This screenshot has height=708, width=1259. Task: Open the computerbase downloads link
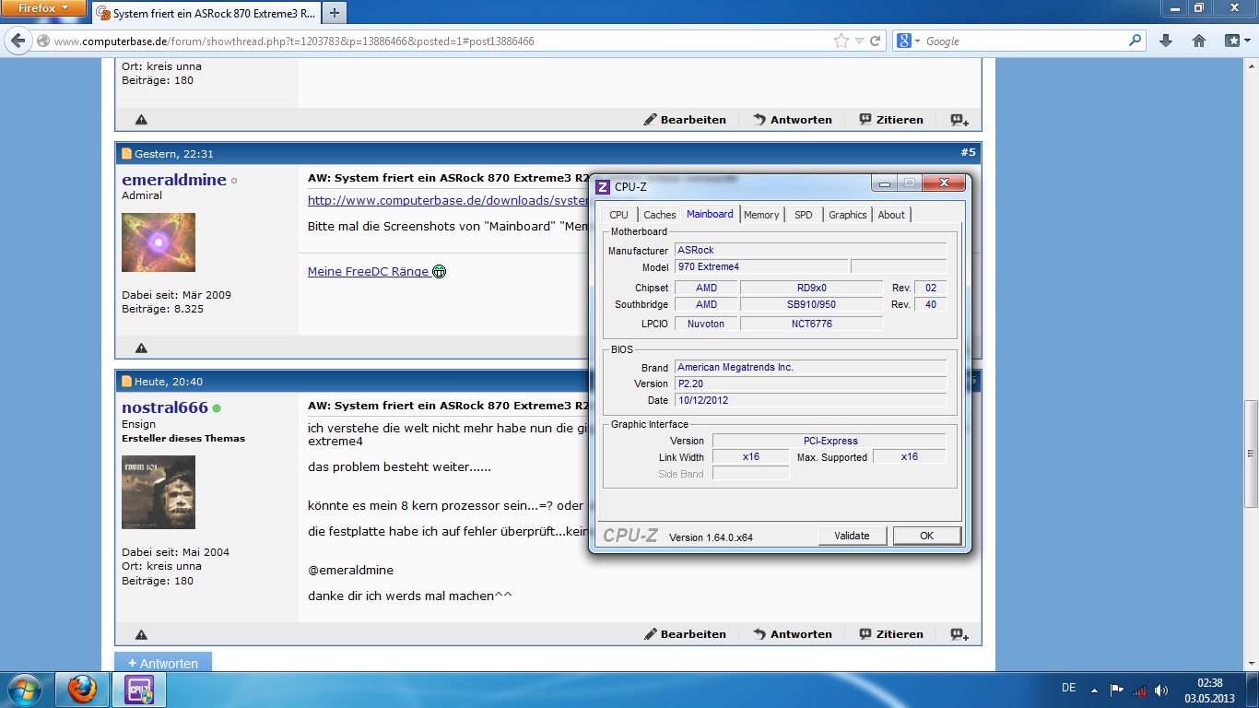448,200
